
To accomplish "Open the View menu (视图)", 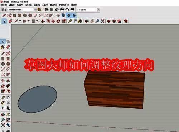I will pos(20,5).
